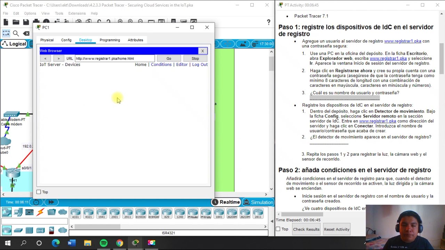Choose the Hubs subcategory icon
445x250 pixels.
click(x=29, y=230)
